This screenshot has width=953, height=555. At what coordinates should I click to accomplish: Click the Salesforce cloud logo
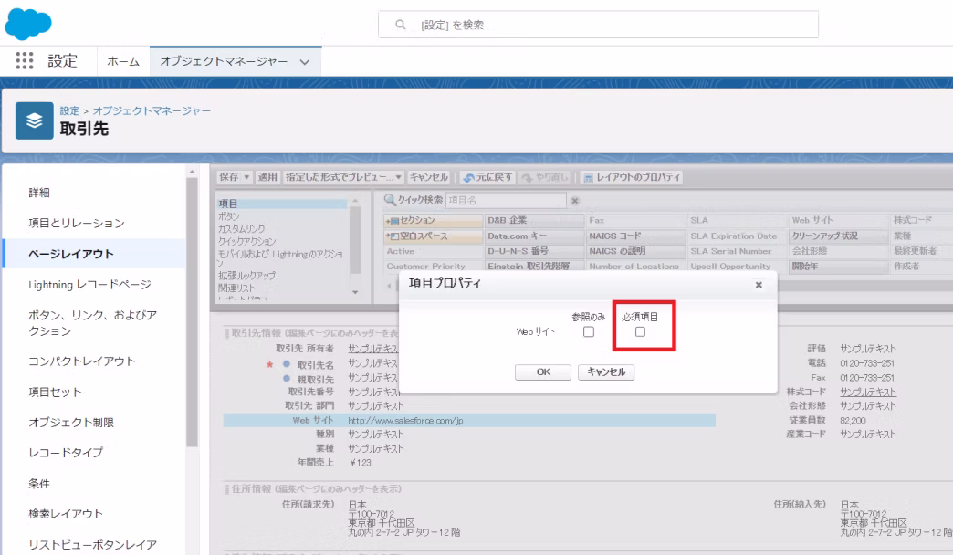pos(28,24)
